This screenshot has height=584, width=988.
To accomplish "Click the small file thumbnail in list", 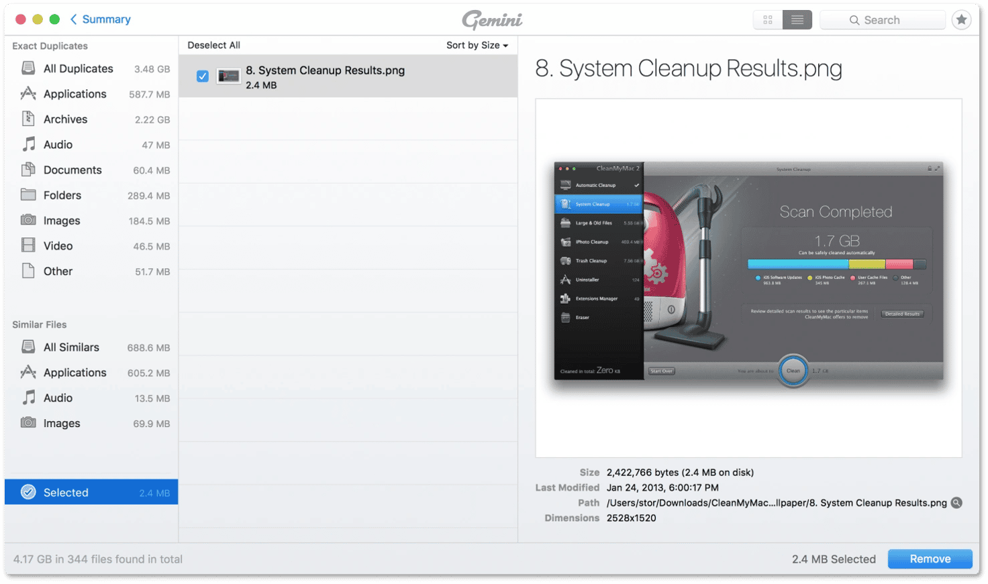I will point(229,76).
